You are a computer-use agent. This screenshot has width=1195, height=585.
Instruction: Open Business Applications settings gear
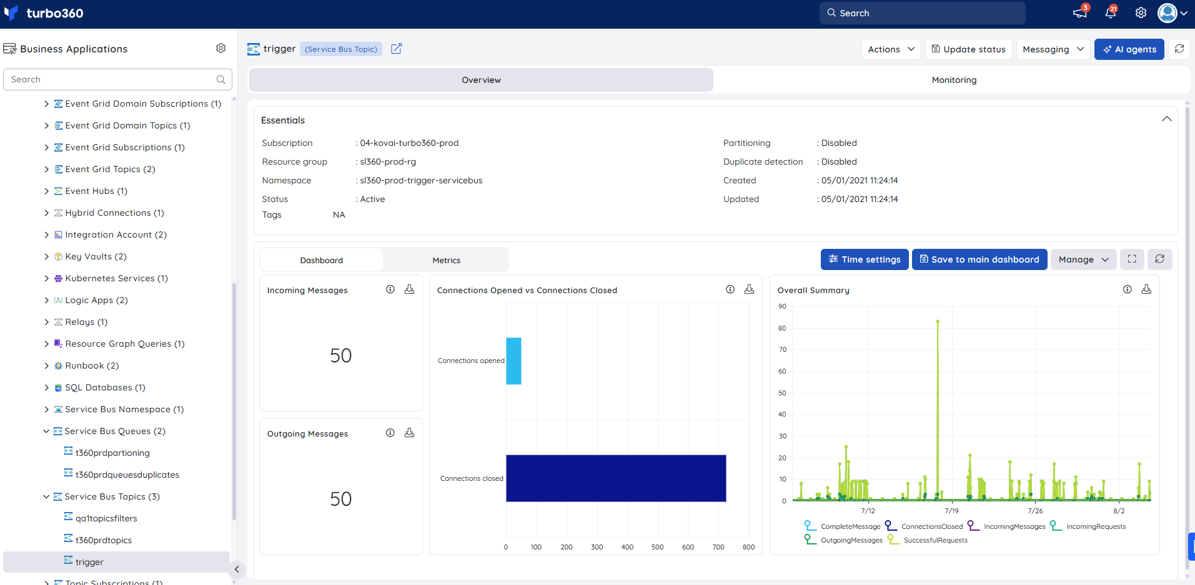tap(221, 48)
